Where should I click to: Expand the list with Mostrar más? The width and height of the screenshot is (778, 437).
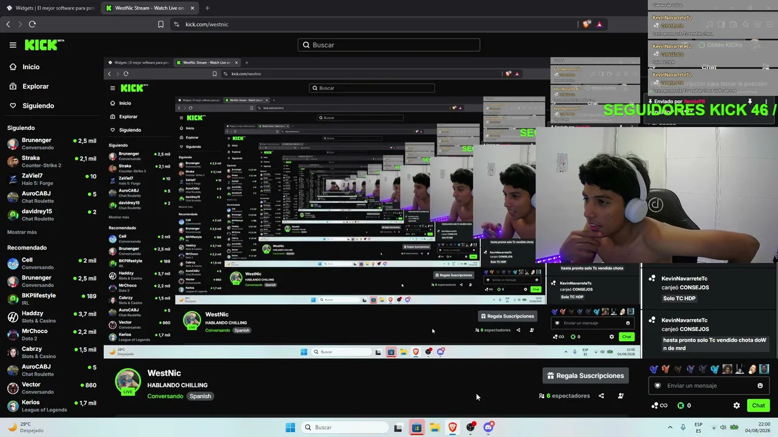[x=22, y=232]
